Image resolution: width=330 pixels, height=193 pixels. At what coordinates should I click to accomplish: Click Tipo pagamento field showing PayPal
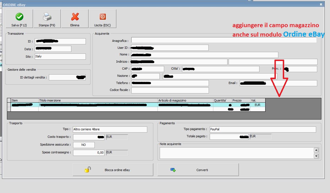point(263,129)
